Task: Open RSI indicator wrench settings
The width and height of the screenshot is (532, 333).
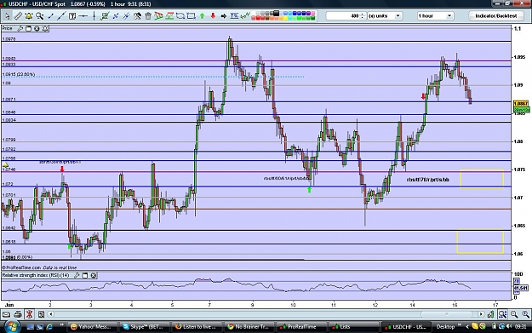Action: 77,275
